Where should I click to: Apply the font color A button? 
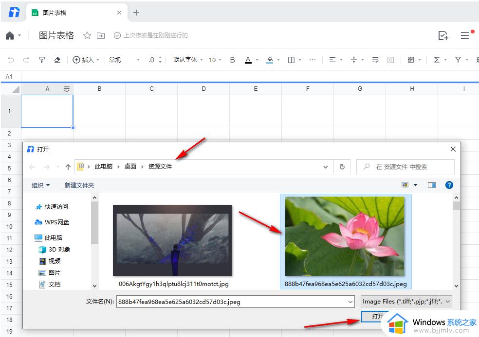(248, 60)
